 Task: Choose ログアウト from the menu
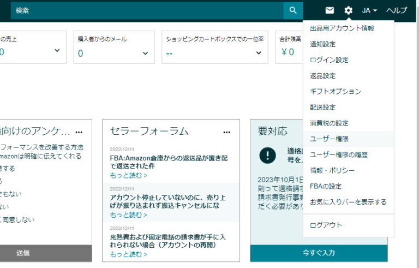pyautogui.click(x=349, y=225)
